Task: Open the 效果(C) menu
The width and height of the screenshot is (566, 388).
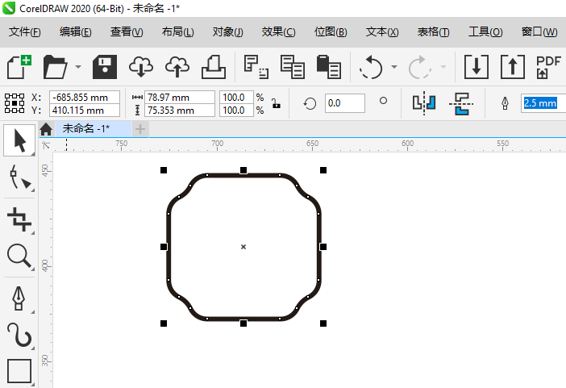Action: click(278, 31)
